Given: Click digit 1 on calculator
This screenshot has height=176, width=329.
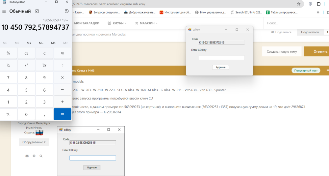Looking at the screenshot, I should pyautogui.click(x=8, y=102).
